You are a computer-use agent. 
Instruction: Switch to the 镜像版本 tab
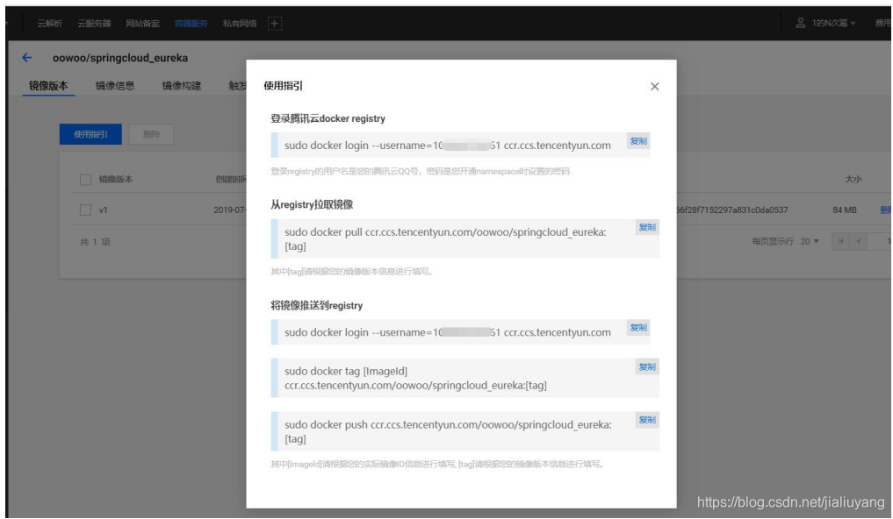pyautogui.click(x=48, y=86)
